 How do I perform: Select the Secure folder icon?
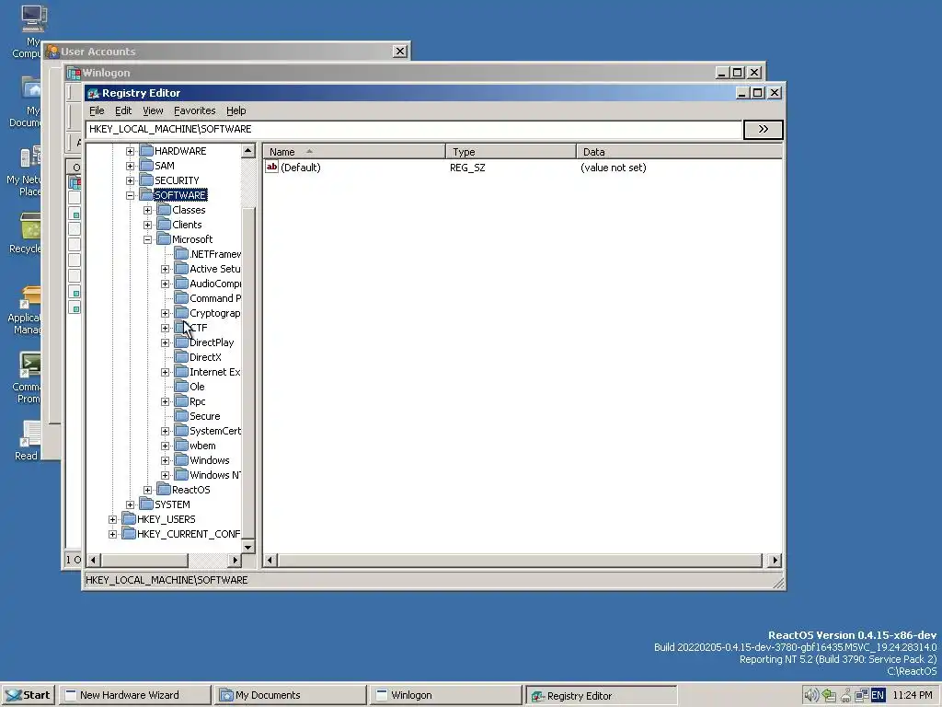(x=181, y=415)
